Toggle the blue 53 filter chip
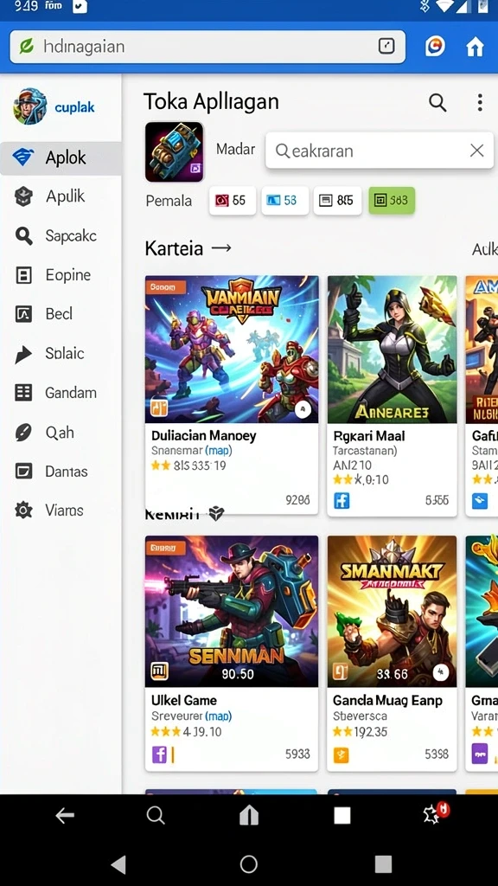The width and height of the screenshot is (498, 886). (x=284, y=201)
